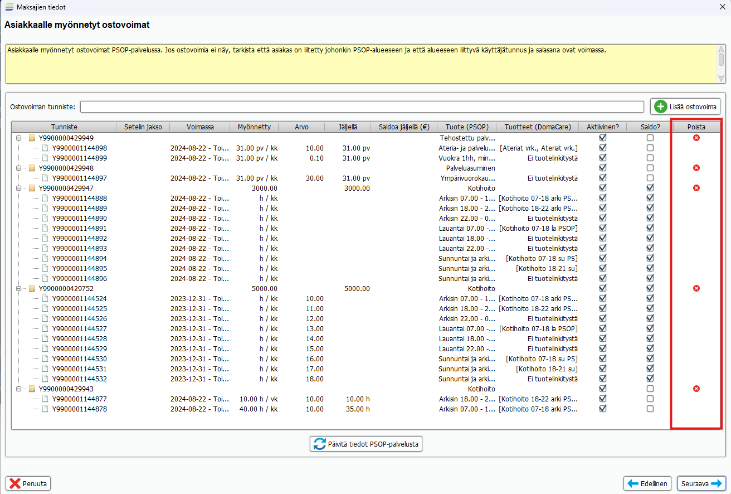Collapse the Y9900000429752 voucher tree node
Viewport: 731px width, 494px height.
[x=19, y=289]
